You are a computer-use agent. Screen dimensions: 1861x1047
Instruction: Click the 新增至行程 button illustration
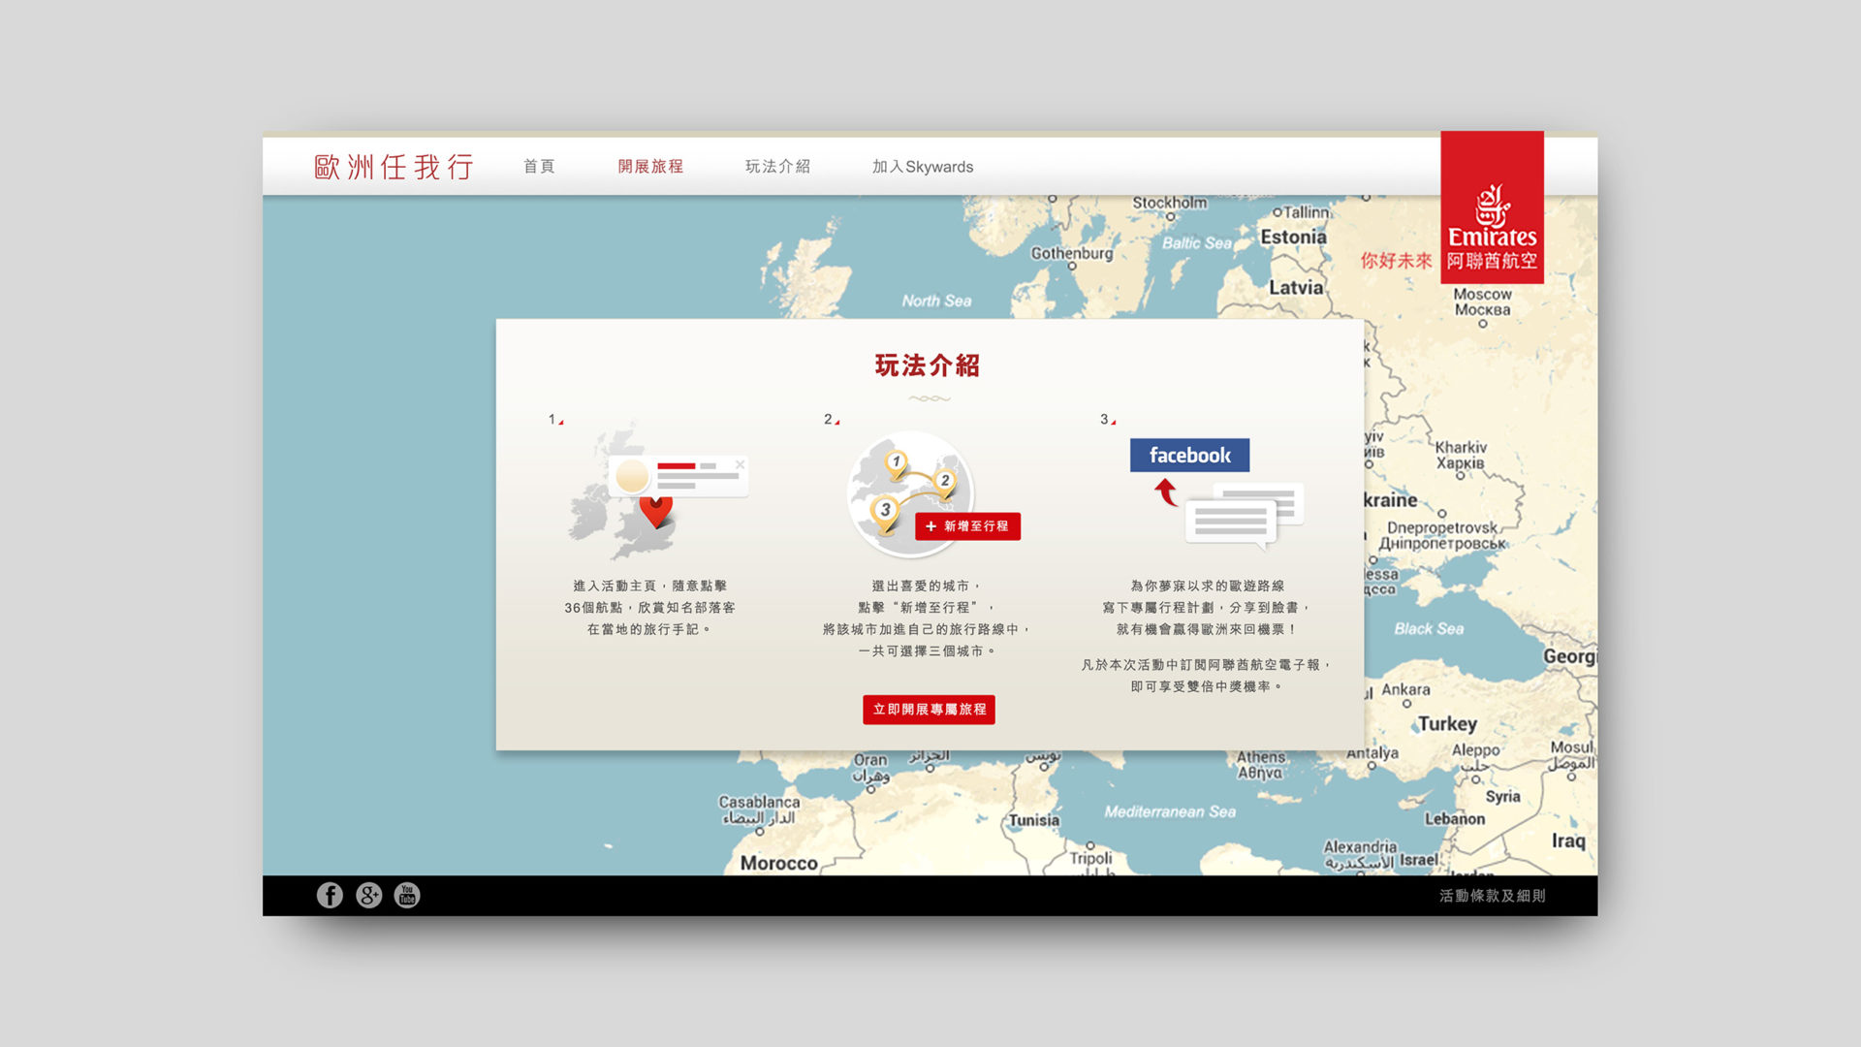967,526
